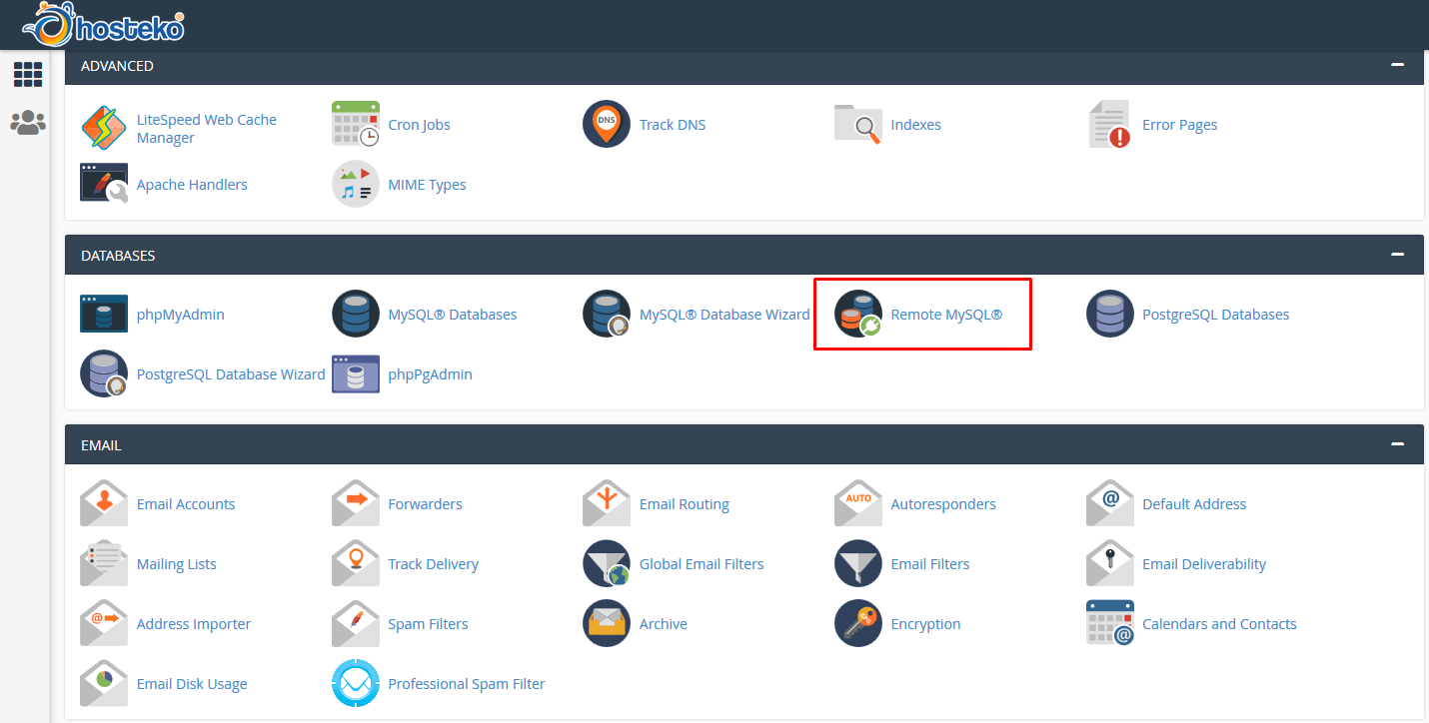
Task: Collapse the ADVANCED section
Action: tap(1396, 66)
